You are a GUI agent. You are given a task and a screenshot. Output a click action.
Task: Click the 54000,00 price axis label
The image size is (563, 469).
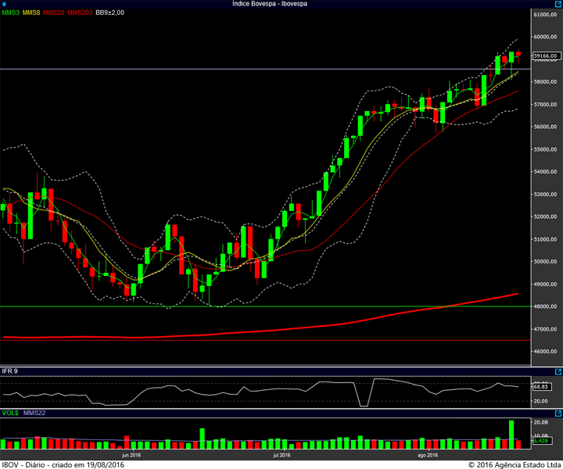click(546, 171)
